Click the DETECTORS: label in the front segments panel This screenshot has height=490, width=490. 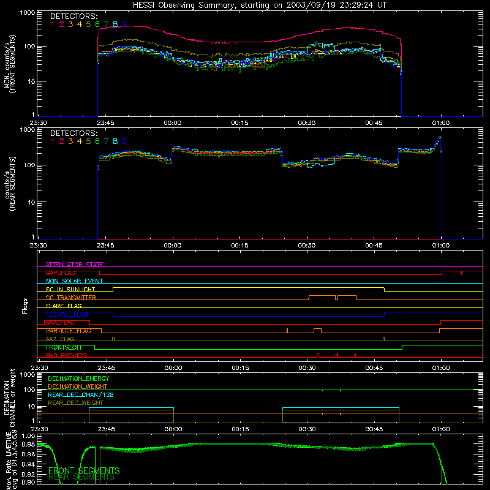pyautogui.click(x=73, y=16)
